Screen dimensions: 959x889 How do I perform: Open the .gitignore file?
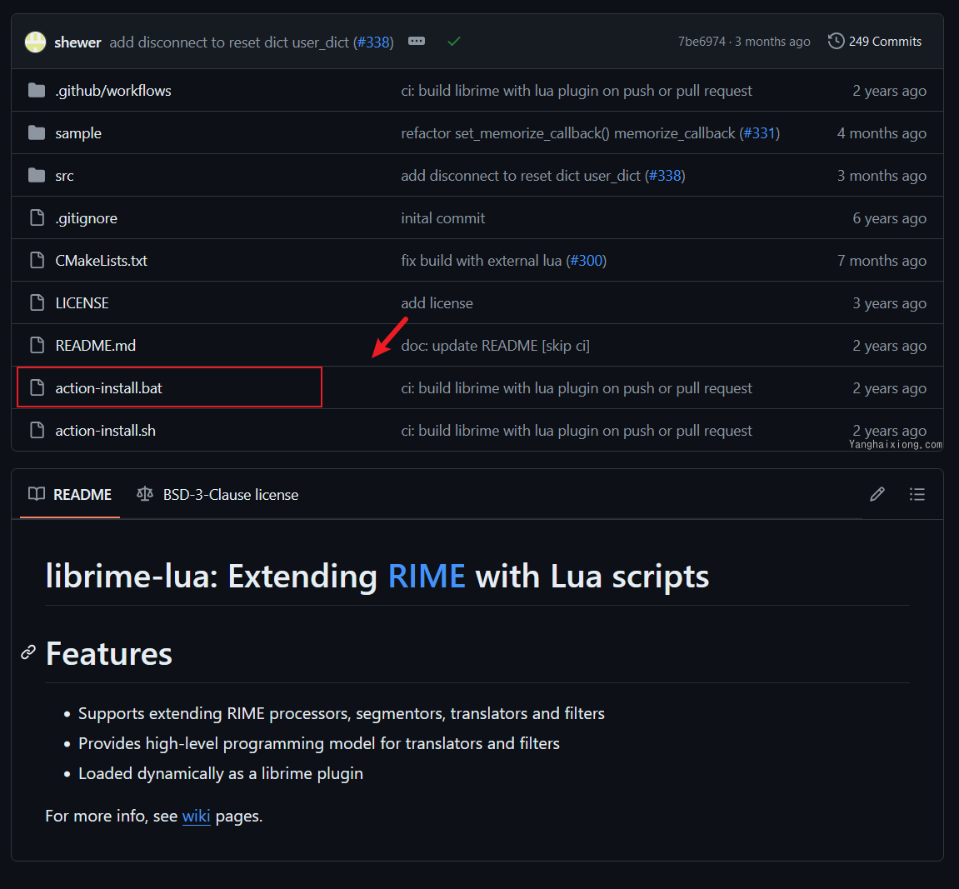[x=87, y=218]
